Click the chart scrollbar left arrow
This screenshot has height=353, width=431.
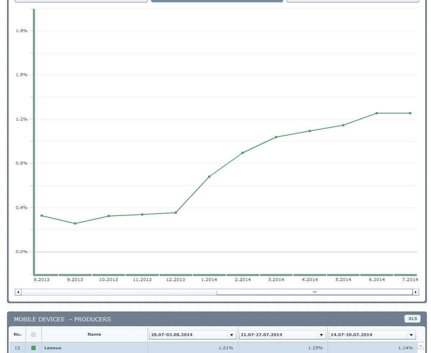pyautogui.click(x=18, y=292)
